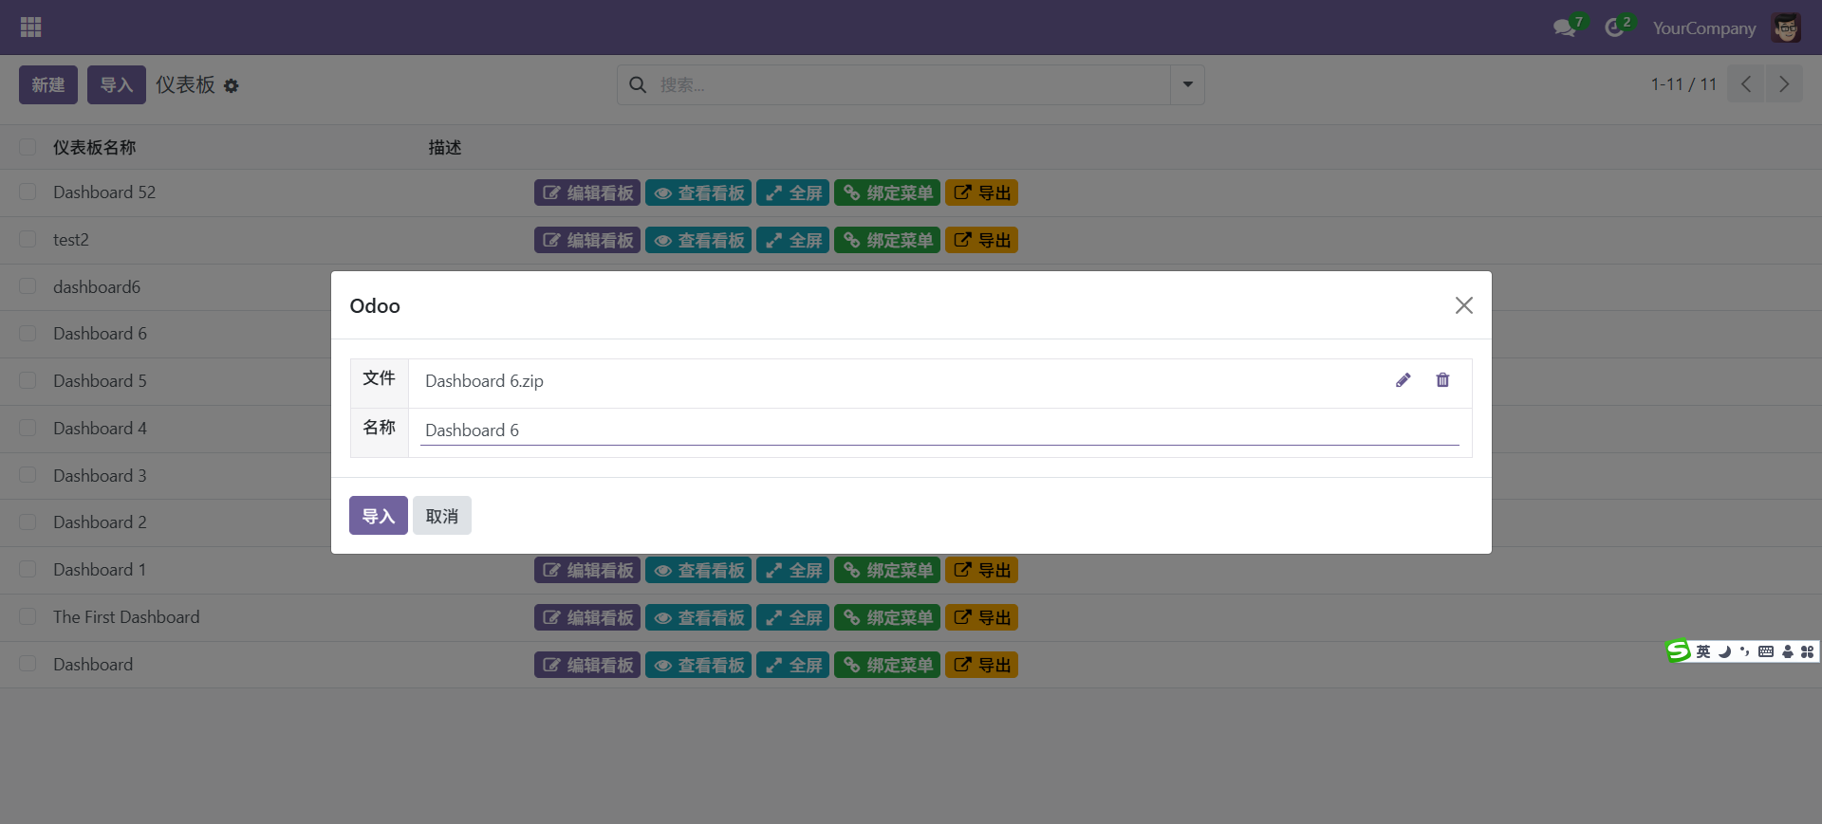Click the 名称 input field
Screen dimensions: 1822x824
[x=939, y=430]
